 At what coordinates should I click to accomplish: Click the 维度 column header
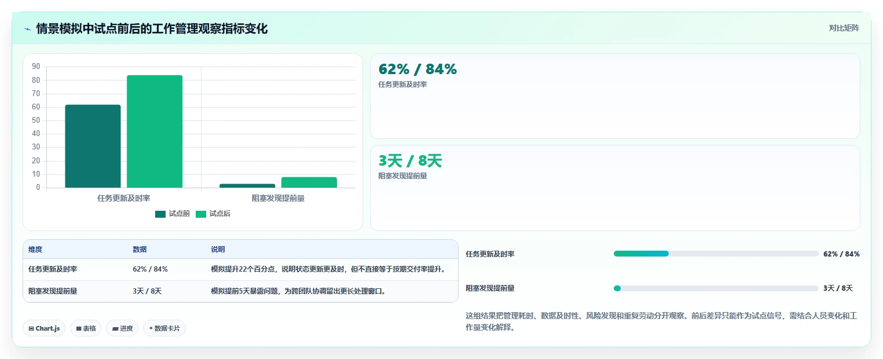click(x=35, y=250)
